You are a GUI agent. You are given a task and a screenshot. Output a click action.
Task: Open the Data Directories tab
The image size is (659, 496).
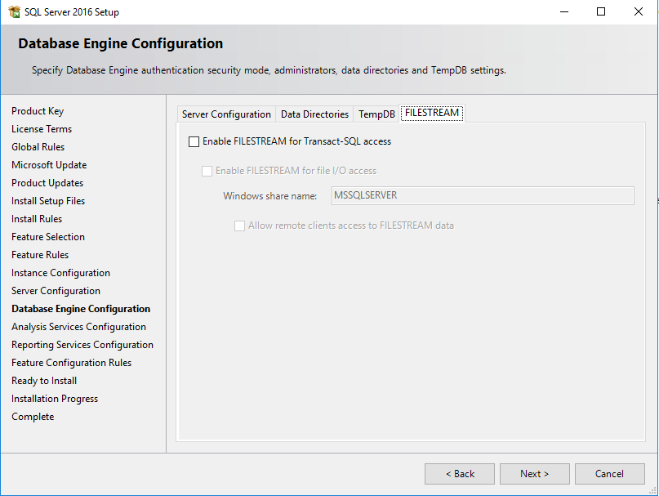[x=314, y=114]
